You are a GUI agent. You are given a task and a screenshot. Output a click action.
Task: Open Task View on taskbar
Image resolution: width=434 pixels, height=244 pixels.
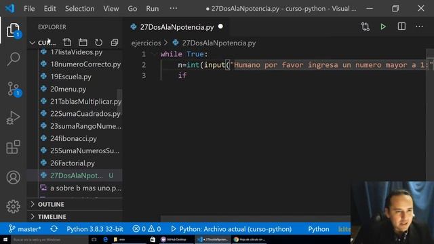[94, 239]
